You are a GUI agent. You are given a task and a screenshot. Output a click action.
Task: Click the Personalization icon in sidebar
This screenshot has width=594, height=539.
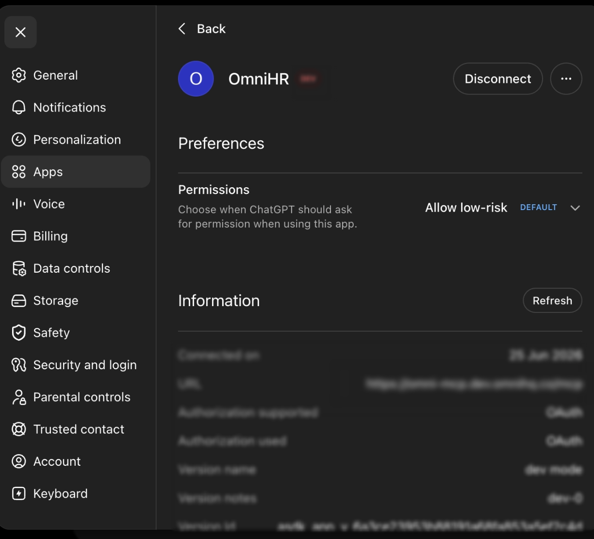tap(18, 140)
